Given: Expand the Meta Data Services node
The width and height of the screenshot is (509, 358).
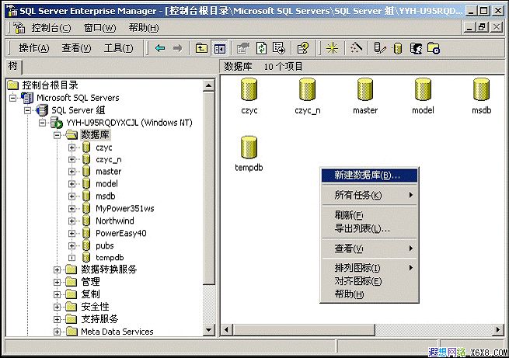Looking at the screenshot, I should (x=58, y=332).
